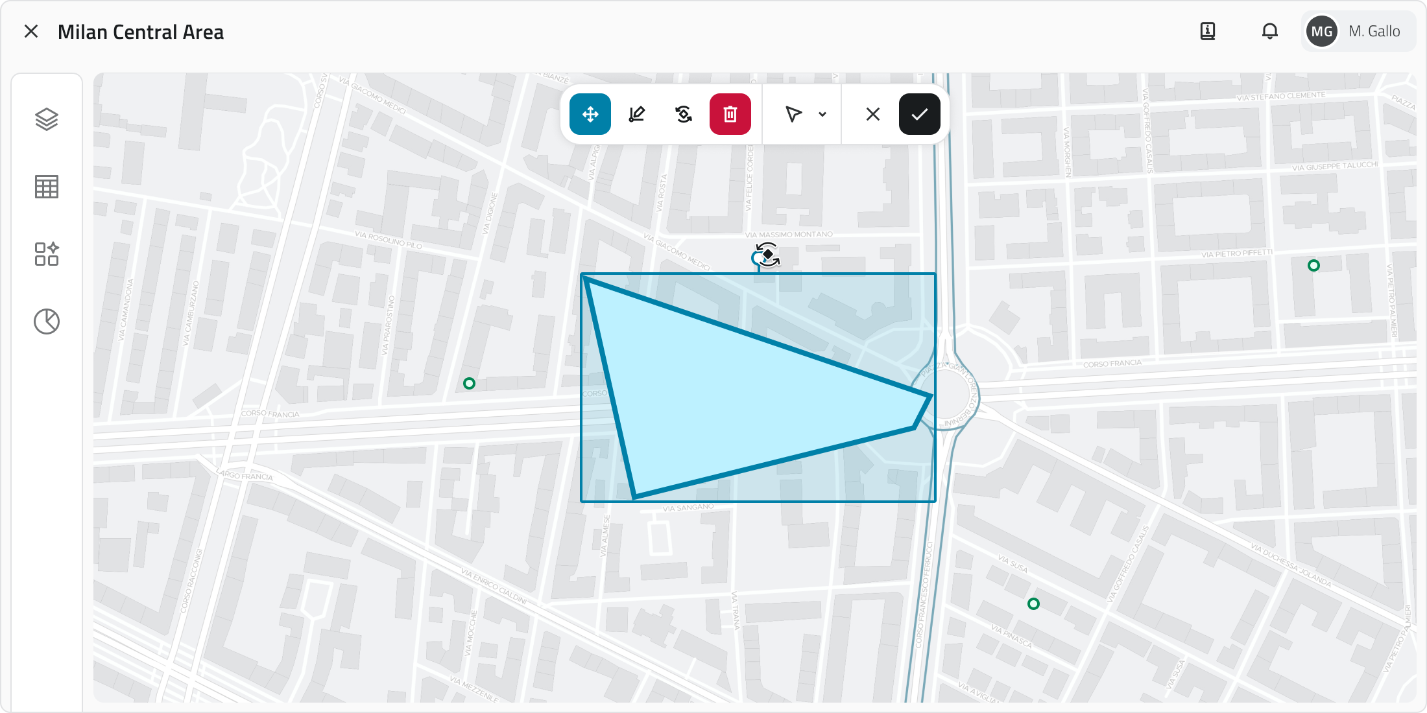Select the move shape tool
1427x713 pixels.
point(590,115)
